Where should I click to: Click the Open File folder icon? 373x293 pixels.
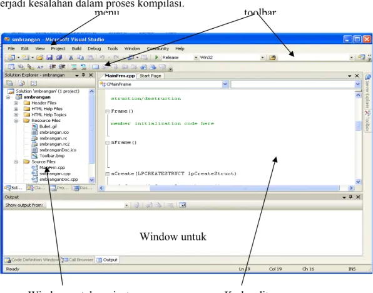click(x=39, y=58)
